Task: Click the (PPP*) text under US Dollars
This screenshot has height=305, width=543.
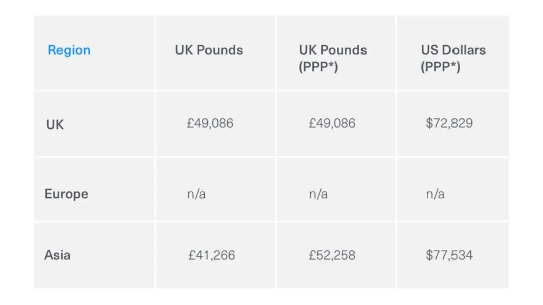Action: (x=440, y=67)
